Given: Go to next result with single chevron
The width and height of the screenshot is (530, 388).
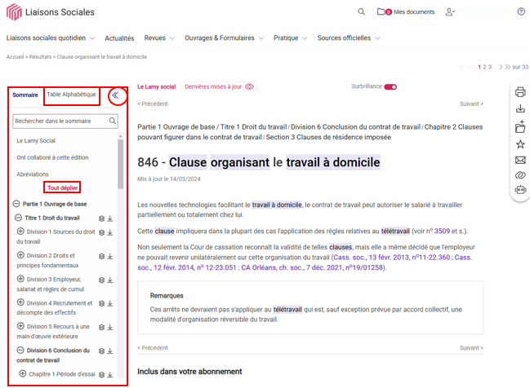Looking at the screenshot, I should (x=501, y=67).
